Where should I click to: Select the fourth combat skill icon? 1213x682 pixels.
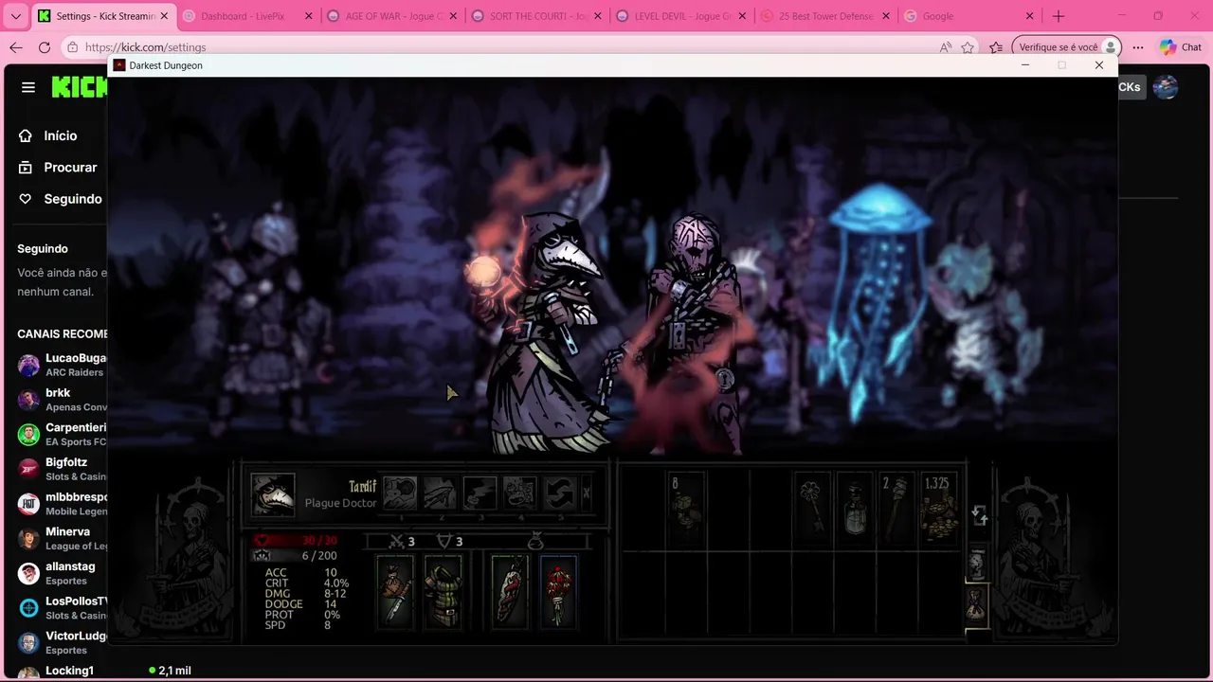[x=519, y=494]
